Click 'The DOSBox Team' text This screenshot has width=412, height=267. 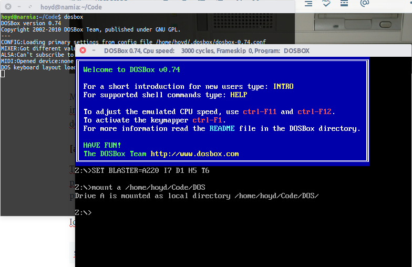point(115,153)
